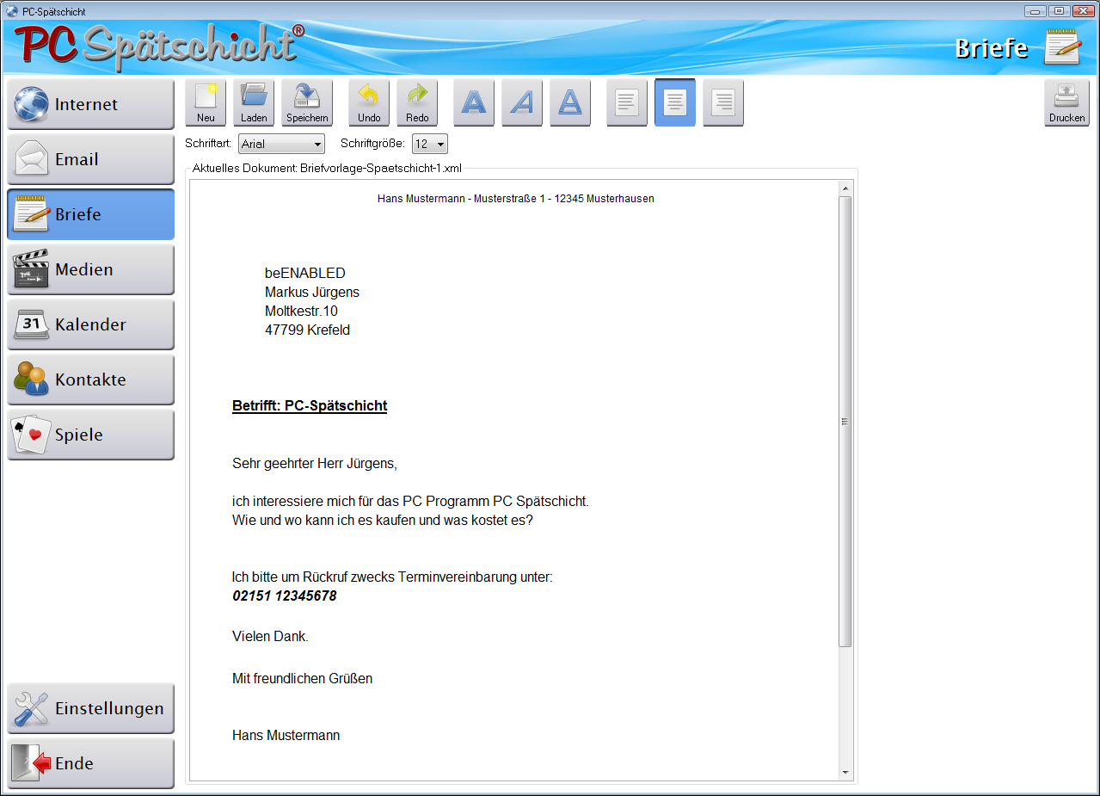The height and width of the screenshot is (796, 1100).
Task: Align text to the right
Action: (x=723, y=102)
